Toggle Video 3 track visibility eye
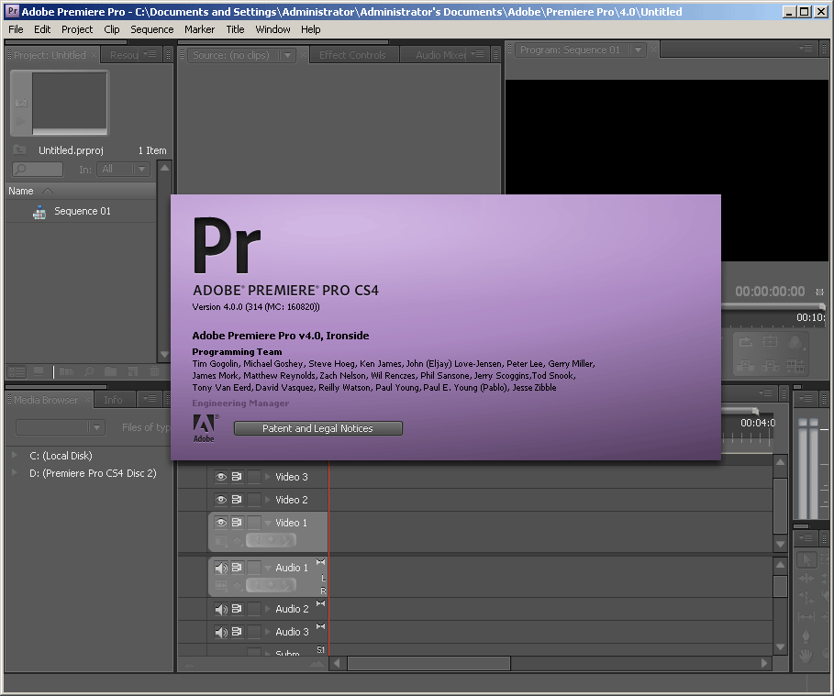834x696 pixels. coord(221,477)
